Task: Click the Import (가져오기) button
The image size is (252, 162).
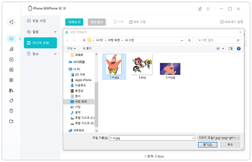Action: point(74,22)
